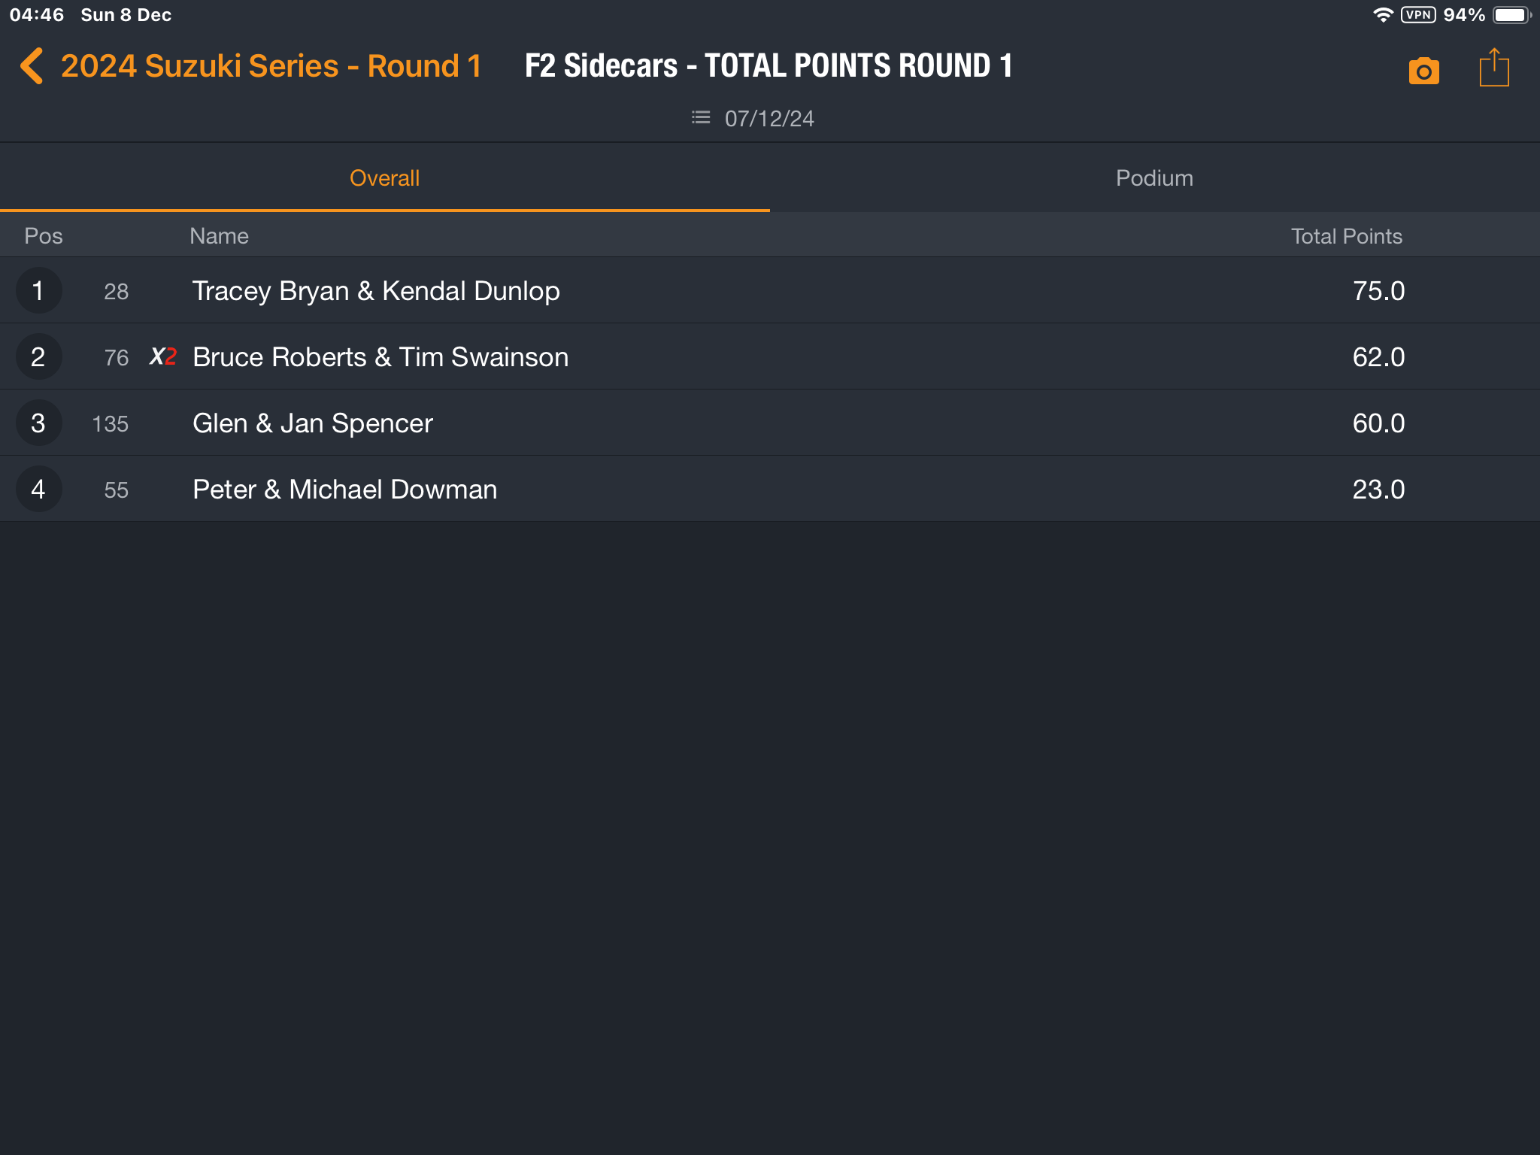
Task: Click the X2 badge on Bruce Roberts row
Action: [x=162, y=356]
